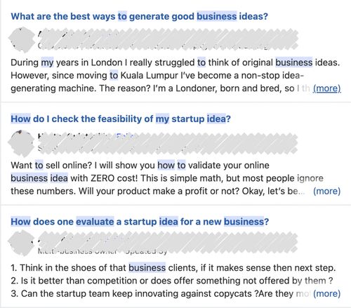Click the line 'Can the startup team keep innovating'
Screen dimensions: 351x308
[161, 293]
